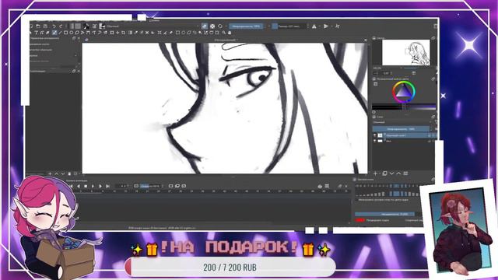Select the Pan tool
Screen dimensions: 498x280
[x=230, y=33]
